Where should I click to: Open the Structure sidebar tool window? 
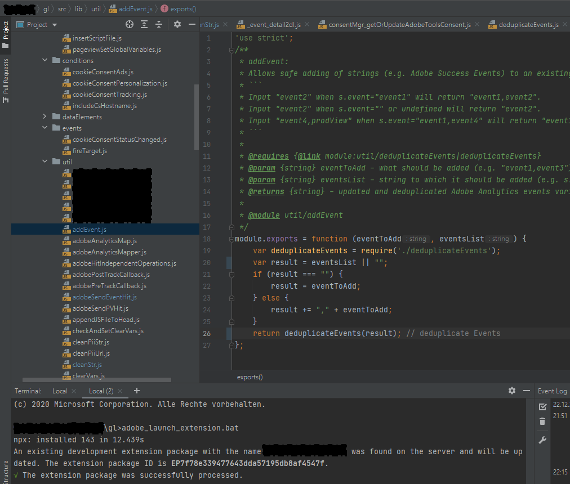(x=6, y=472)
